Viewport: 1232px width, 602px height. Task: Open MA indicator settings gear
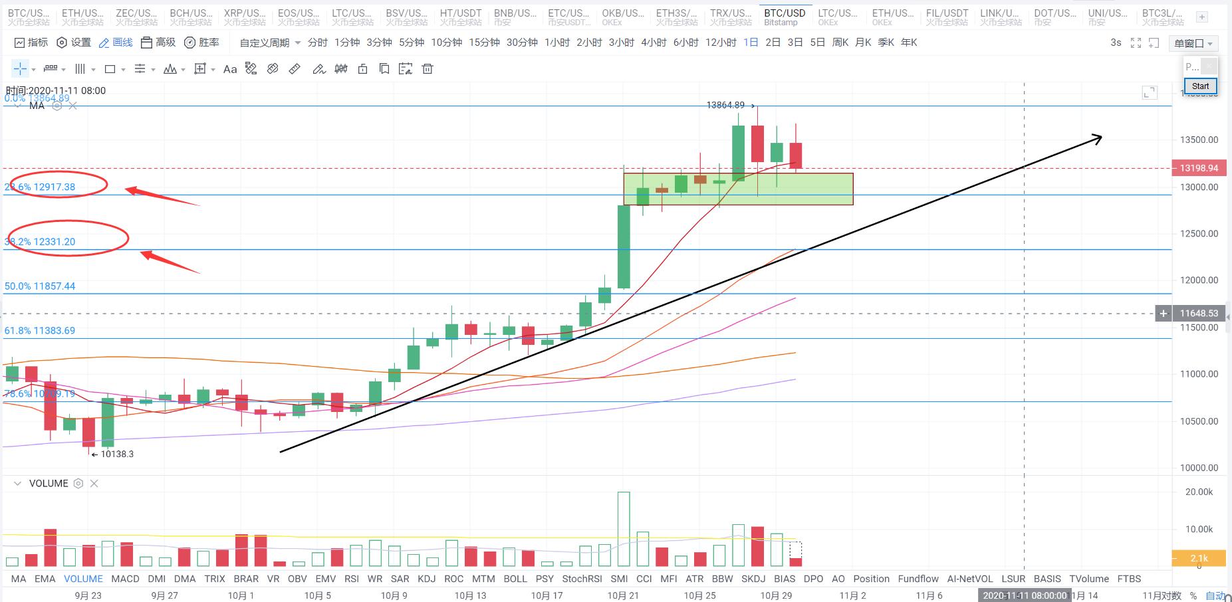pos(57,106)
